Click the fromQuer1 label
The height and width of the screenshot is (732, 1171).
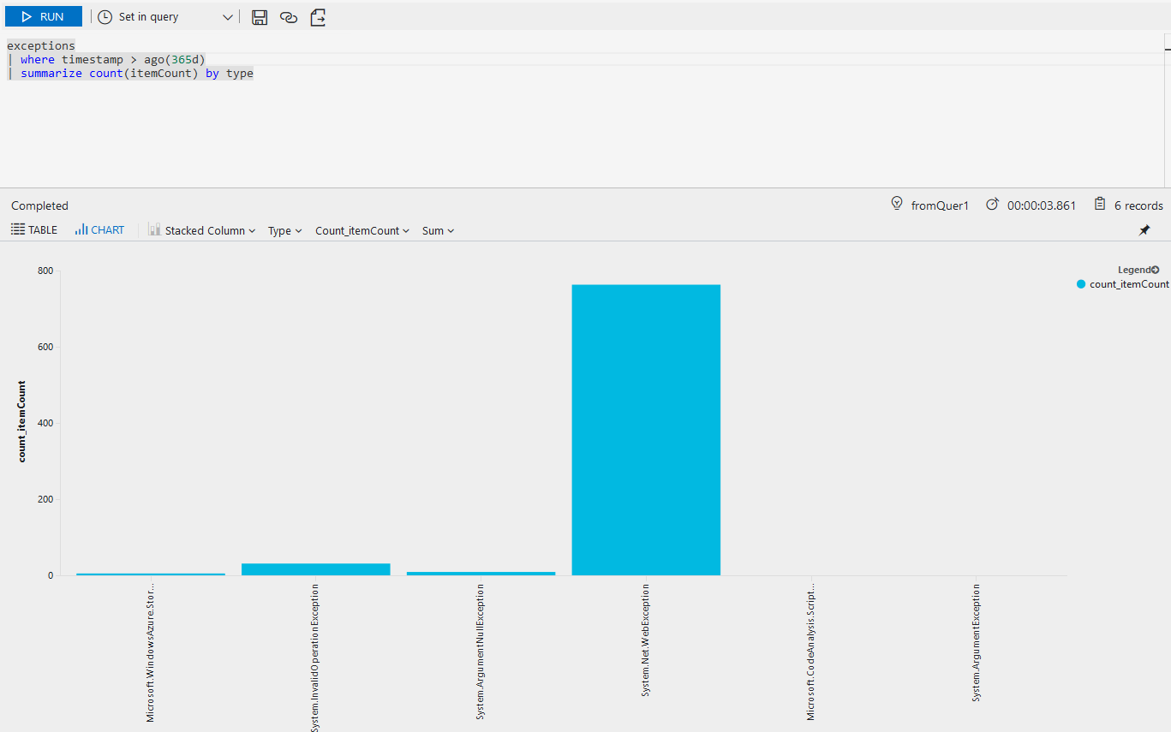click(x=940, y=205)
